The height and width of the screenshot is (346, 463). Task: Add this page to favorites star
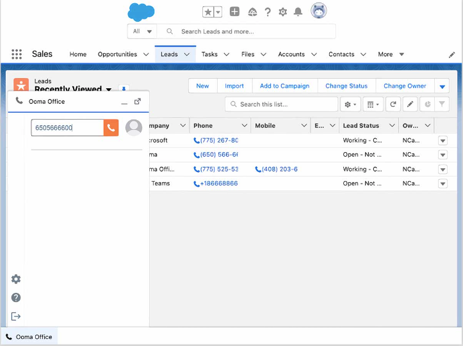coord(208,12)
